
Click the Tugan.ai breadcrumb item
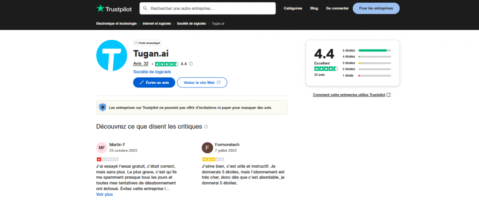point(218,23)
